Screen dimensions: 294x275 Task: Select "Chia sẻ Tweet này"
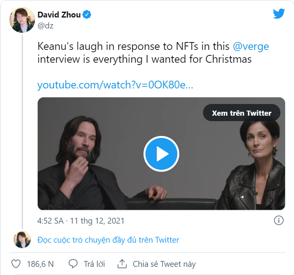point(164,264)
